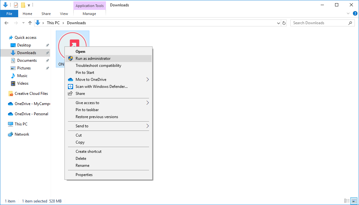The height and width of the screenshot is (205, 359).
Task: Switch to details view in status bar
Action: click(347, 201)
